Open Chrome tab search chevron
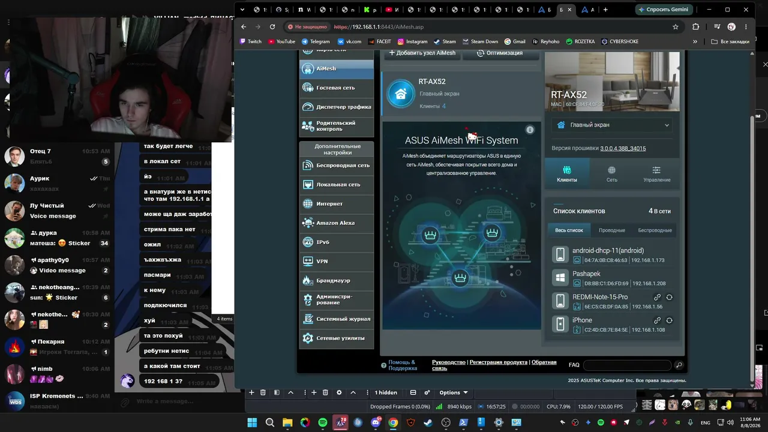This screenshot has width=768, height=432. pos(242,10)
